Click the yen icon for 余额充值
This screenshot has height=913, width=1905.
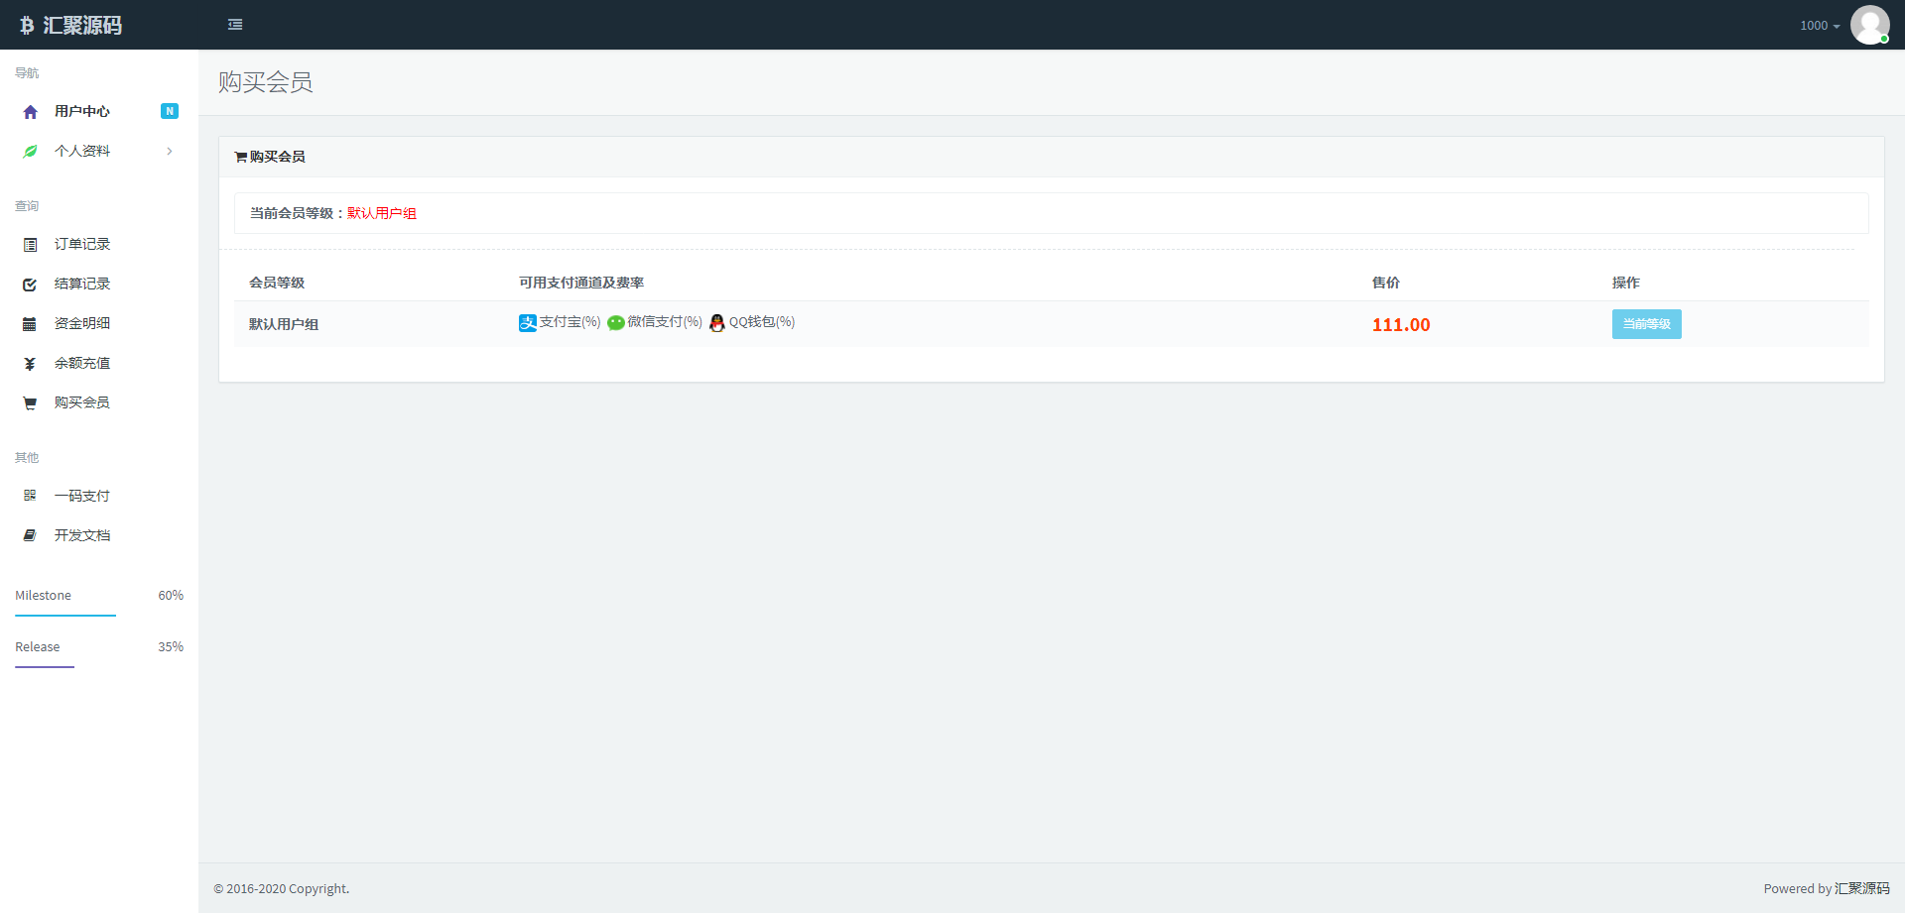click(x=30, y=364)
